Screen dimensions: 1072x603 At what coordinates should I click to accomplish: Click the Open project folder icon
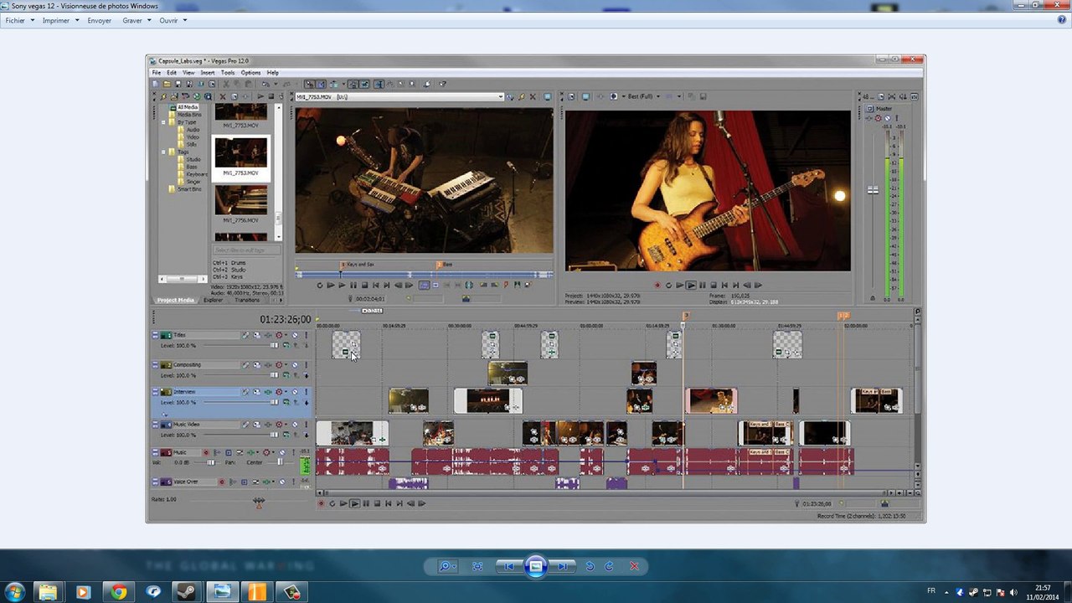[x=167, y=84]
